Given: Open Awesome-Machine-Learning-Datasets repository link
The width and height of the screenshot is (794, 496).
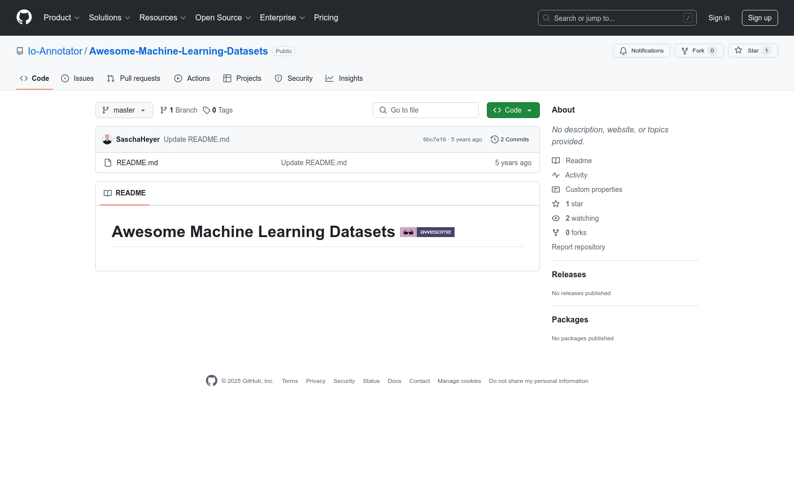Looking at the screenshot, I should [179, 51].
